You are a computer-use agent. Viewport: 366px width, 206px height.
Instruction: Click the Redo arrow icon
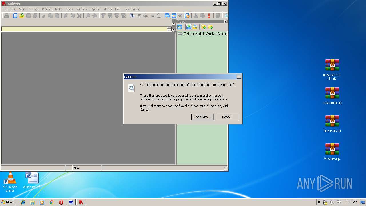(73, 16)
